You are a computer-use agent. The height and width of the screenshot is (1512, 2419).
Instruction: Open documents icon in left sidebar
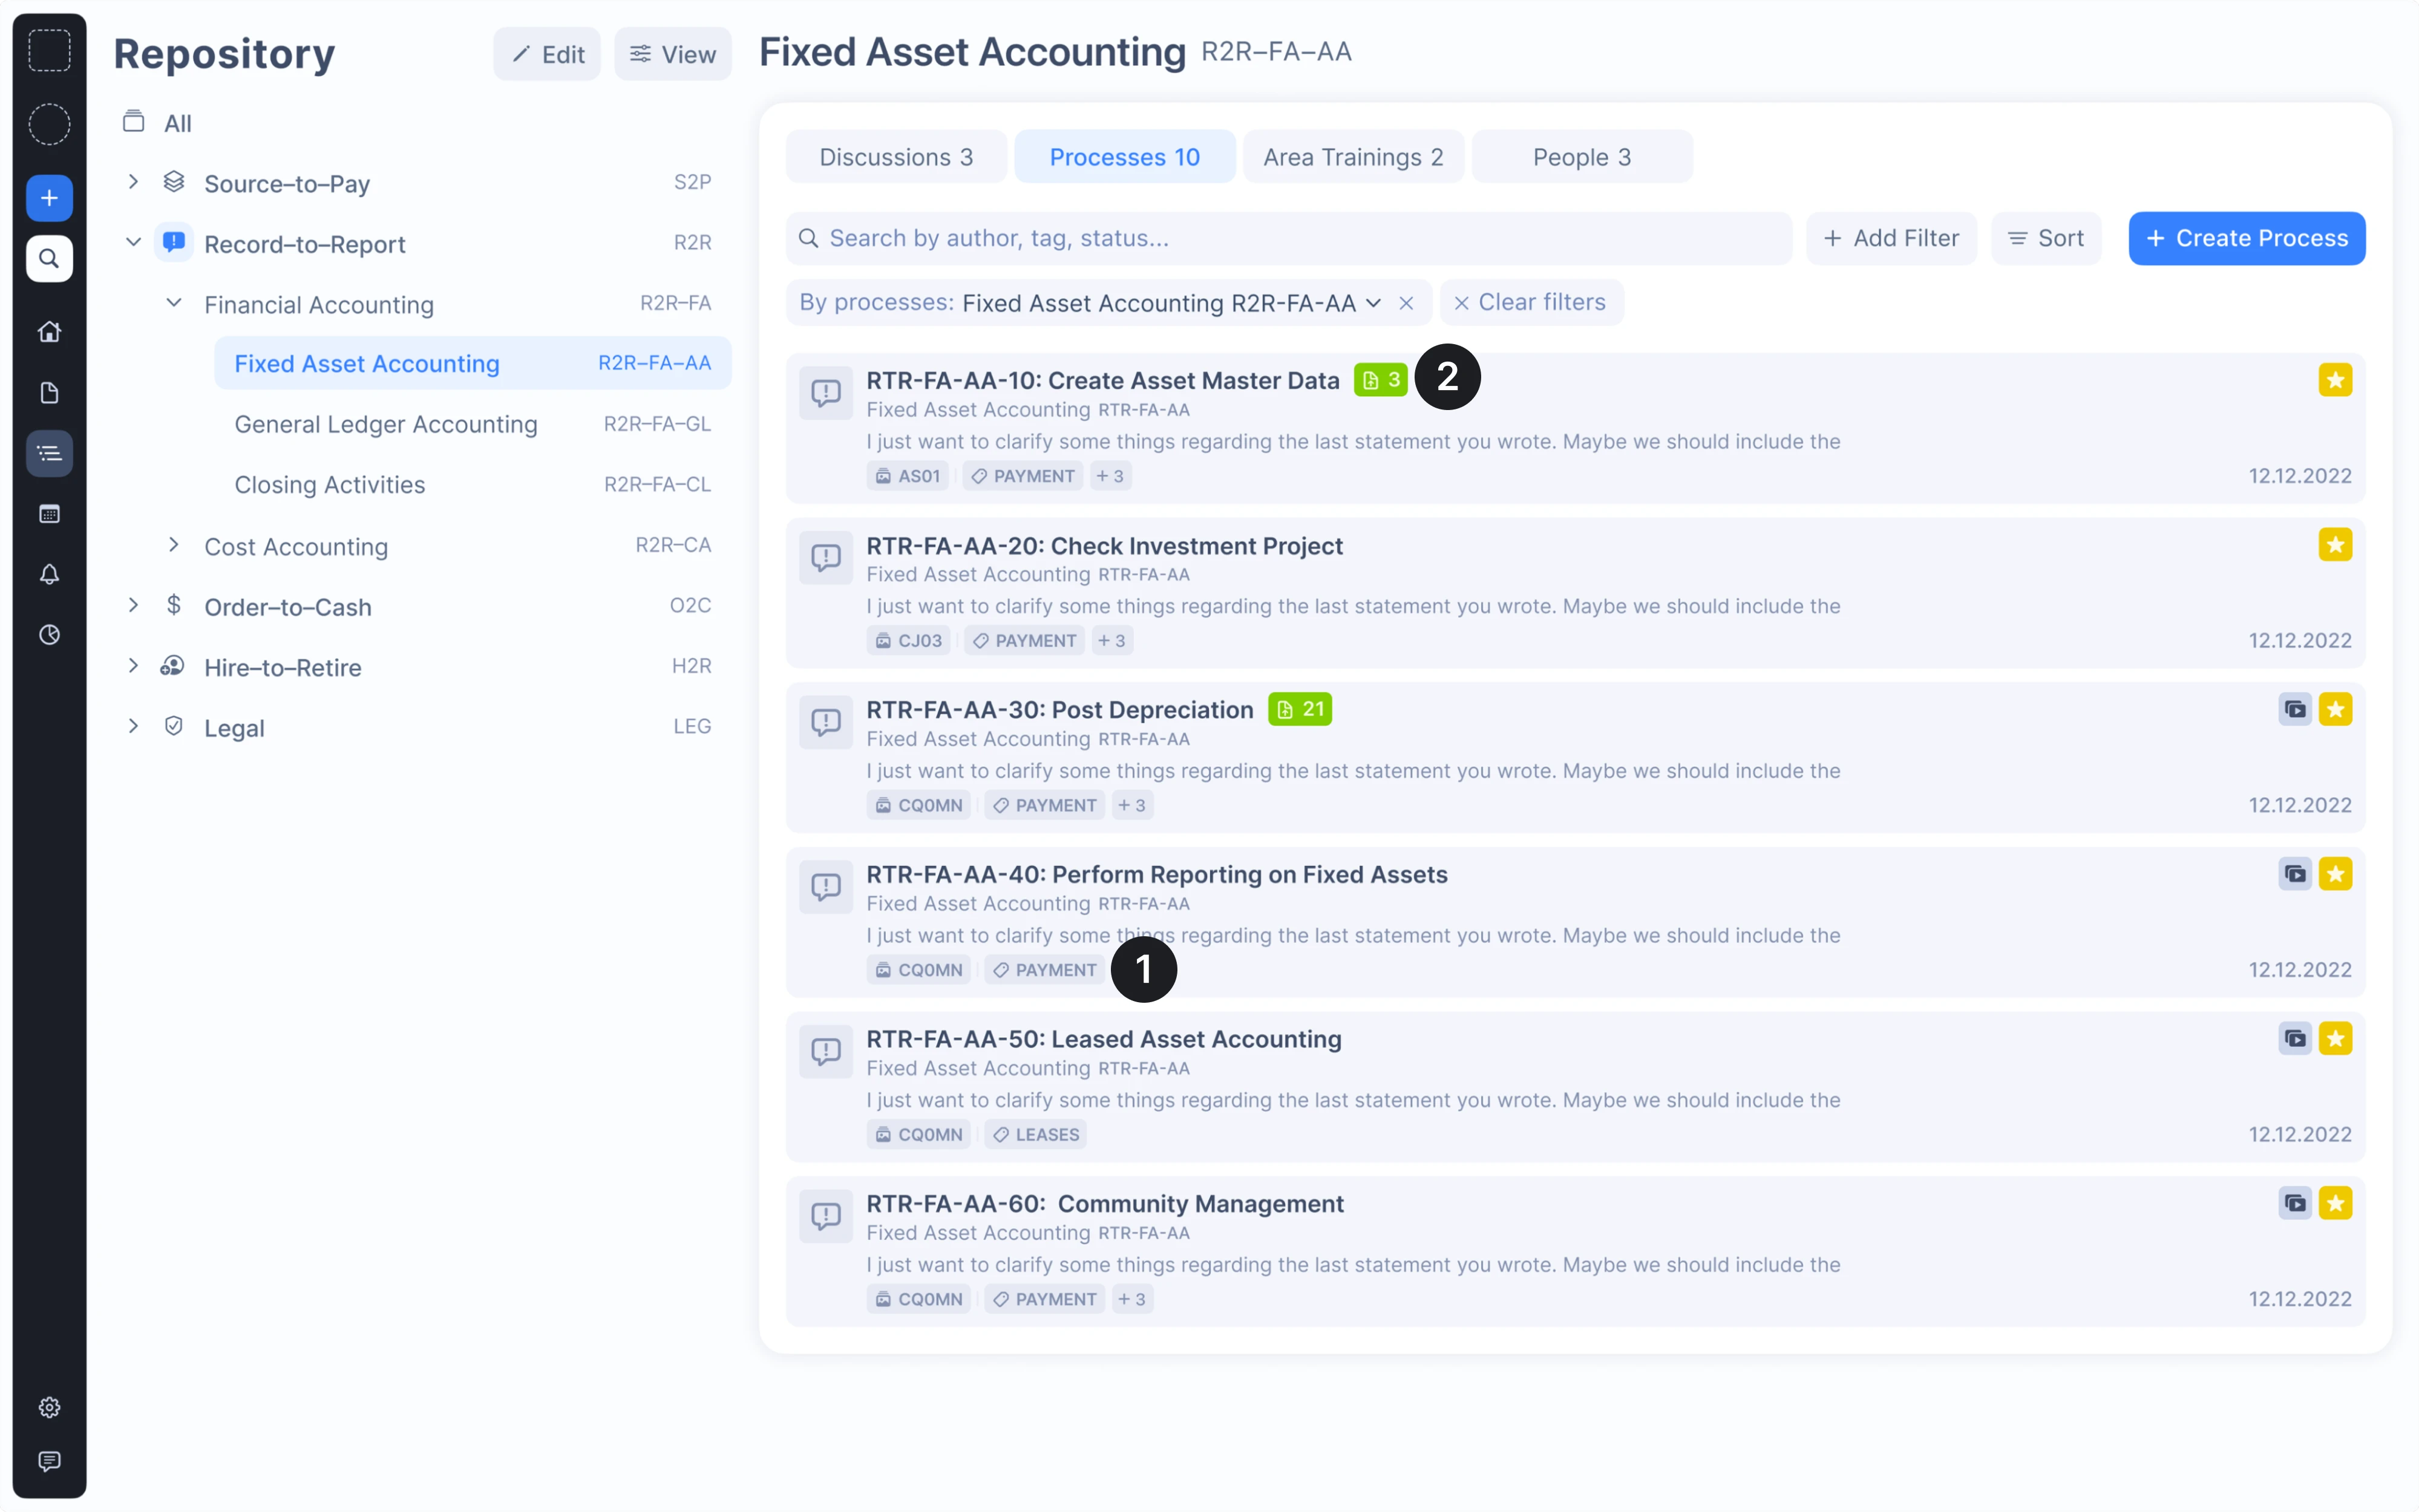click(49, 393)
